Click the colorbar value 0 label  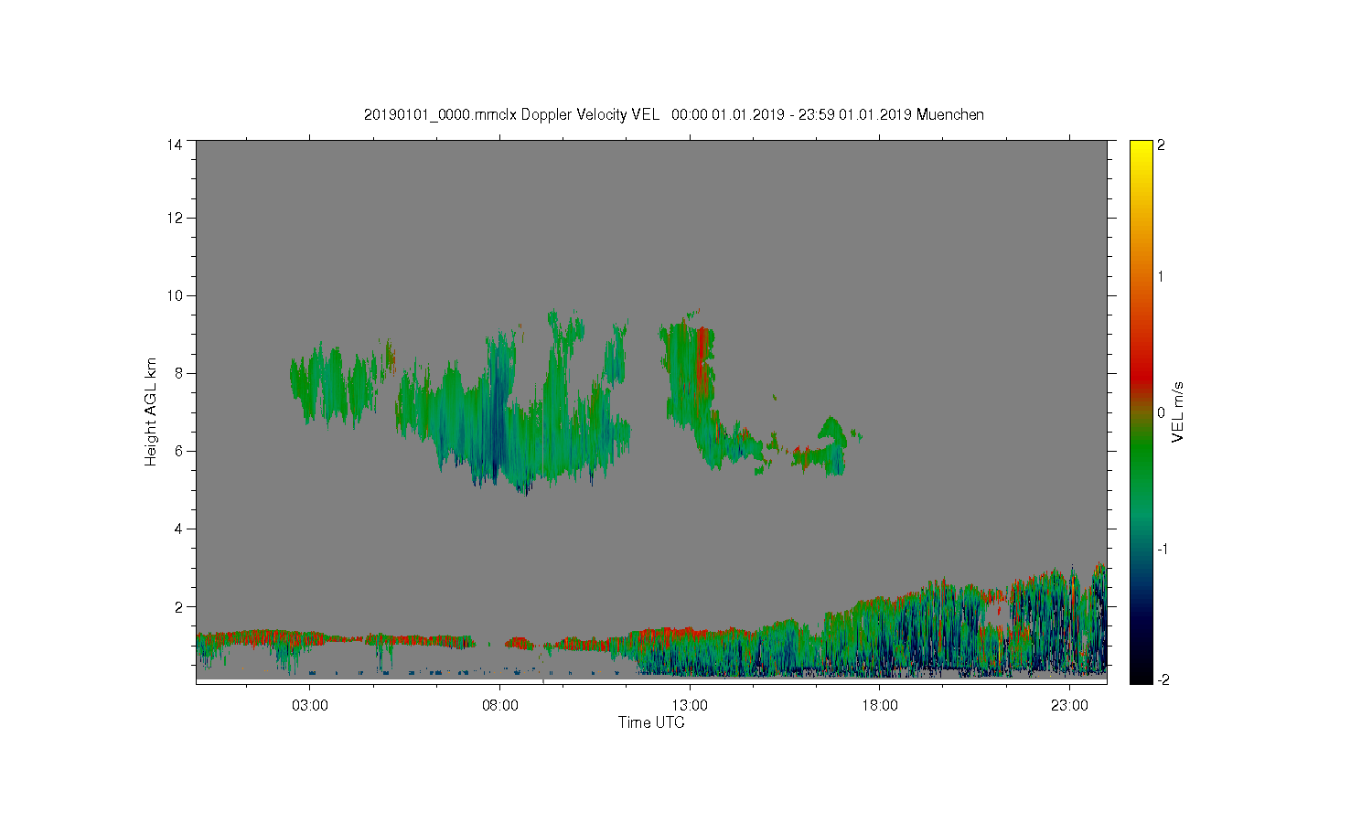click(x=1162, y=412)
